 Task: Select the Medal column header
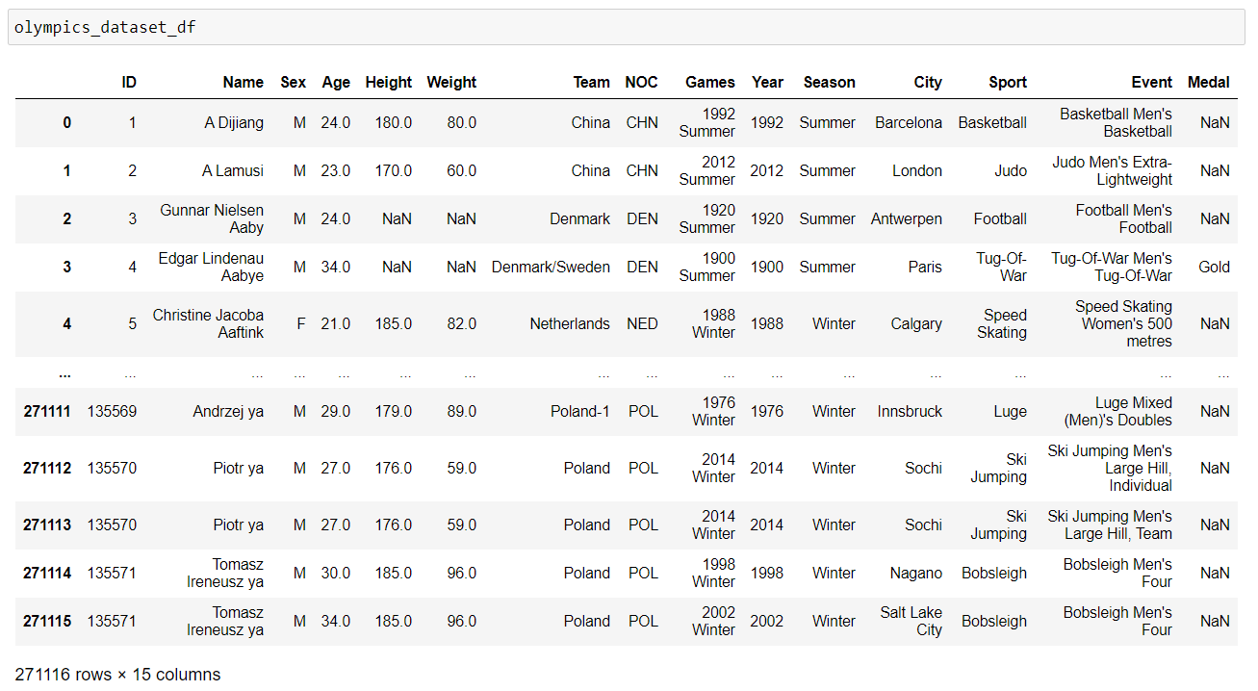tap(1208, 83)
